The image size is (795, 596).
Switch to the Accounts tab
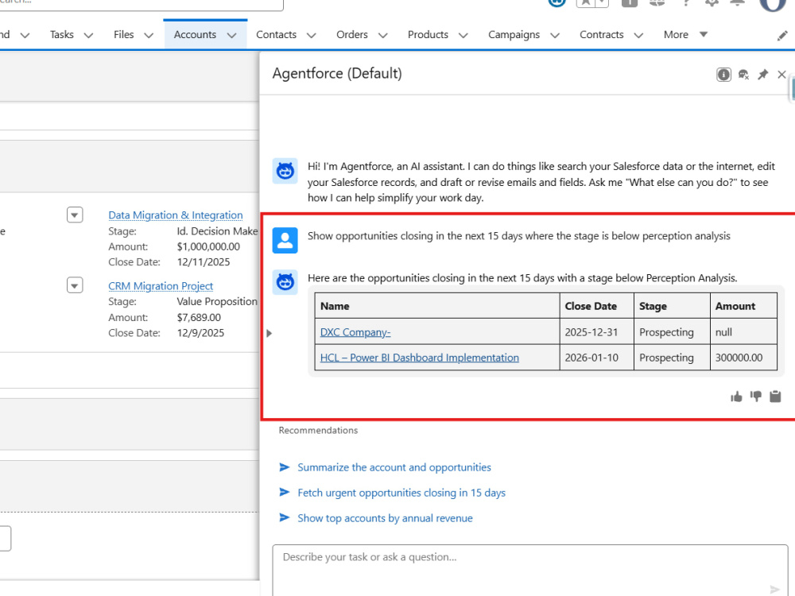pyautogui.click(x=196, y=34)
